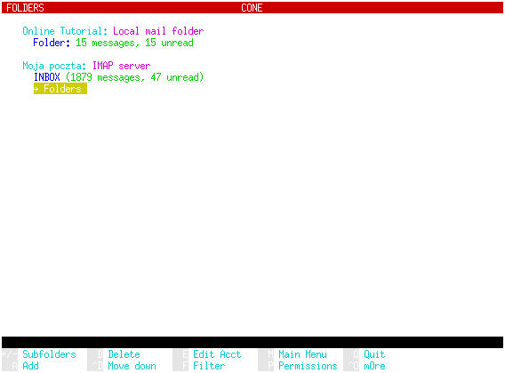Choose the Move down command
The width and height of the screenshot is (505, 373).
pyautogui.click(x=132, y=366)
